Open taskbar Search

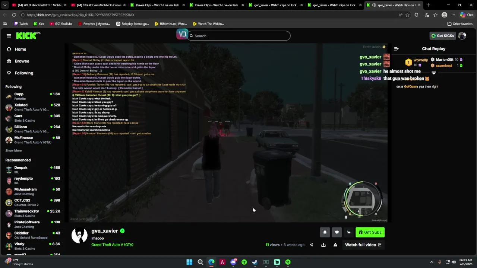click(200, 262)
